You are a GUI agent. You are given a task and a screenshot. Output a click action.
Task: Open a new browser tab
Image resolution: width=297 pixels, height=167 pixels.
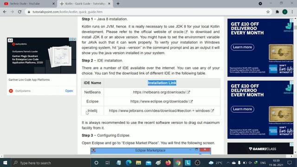(x=118, y=4)
